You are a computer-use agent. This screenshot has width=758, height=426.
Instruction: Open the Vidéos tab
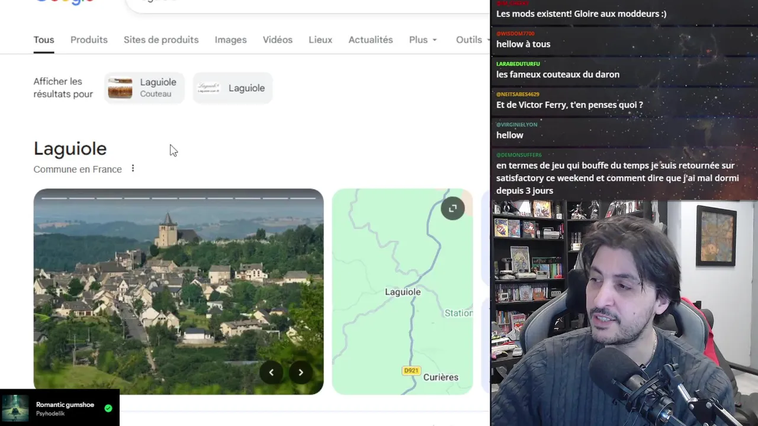tap(278, 40)
